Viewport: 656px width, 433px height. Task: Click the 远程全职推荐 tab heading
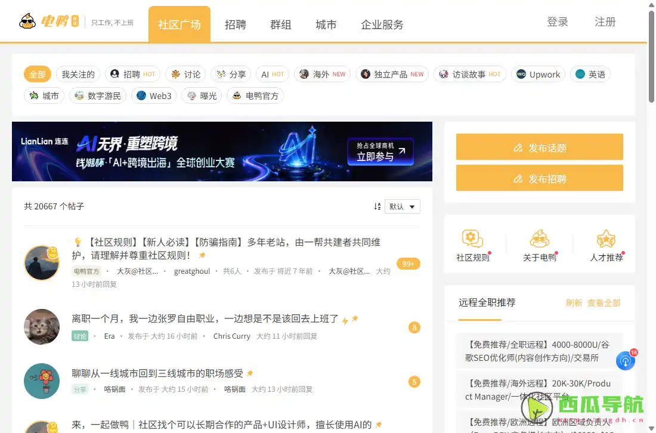coord(487,302)
